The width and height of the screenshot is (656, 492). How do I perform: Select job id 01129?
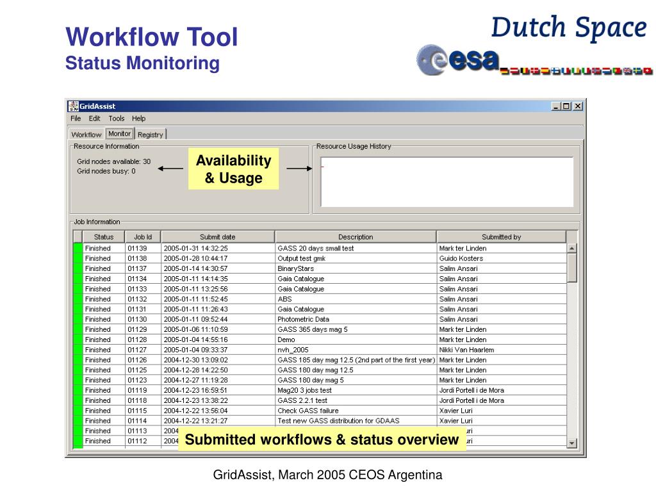point(143,329)
